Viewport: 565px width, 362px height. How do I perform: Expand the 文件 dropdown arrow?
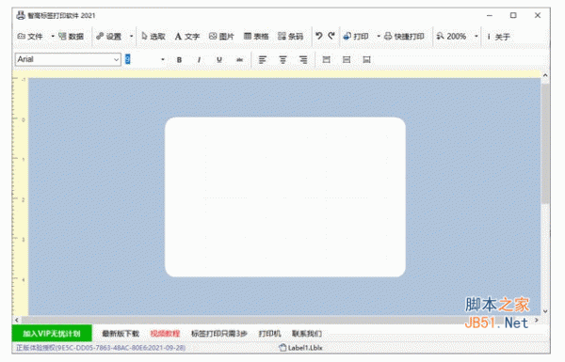[53, 37]
